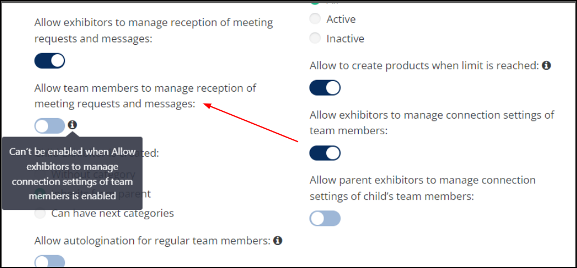Screen dimensions: 577x268
Task: Click the Allow parent exhibitors to manage connection label
Action: click(x=423, y=188)
